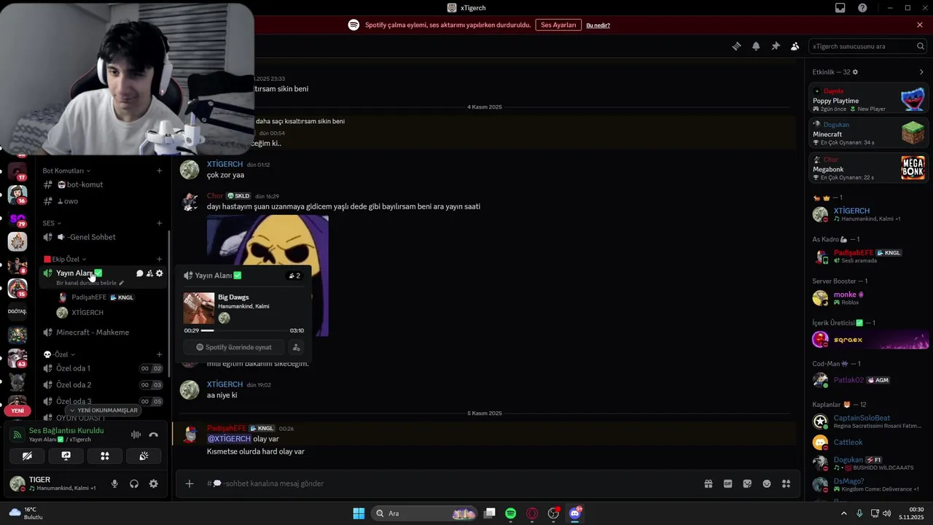Image resolution: width=933 pixels, height=525 pixels.
Task: Open CaptainSoloBeat in member list
Action: coord(869,422)
